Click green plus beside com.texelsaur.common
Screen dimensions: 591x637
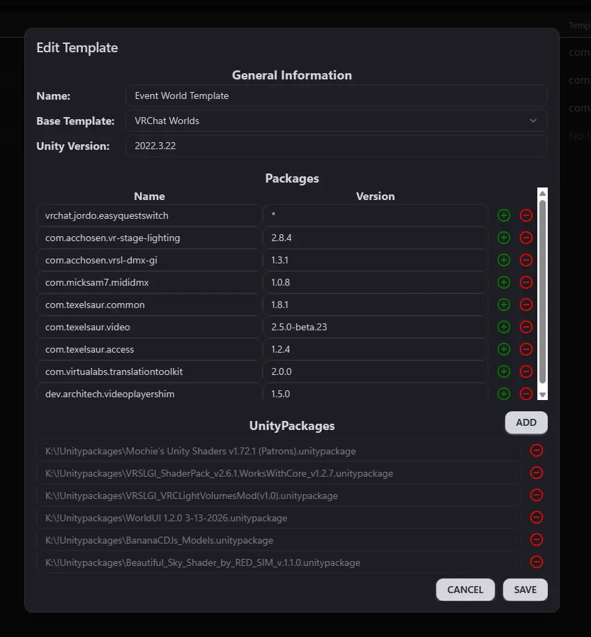(x=504, y=305)
